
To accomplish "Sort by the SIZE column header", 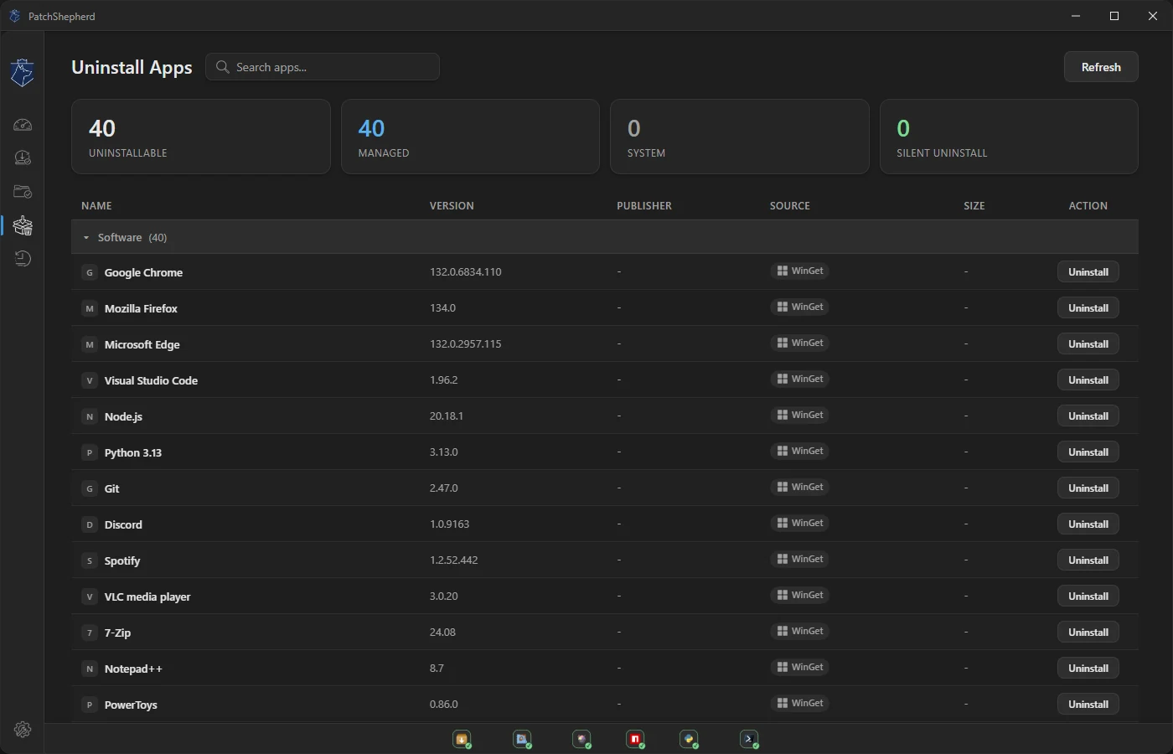I will [974, 206].
